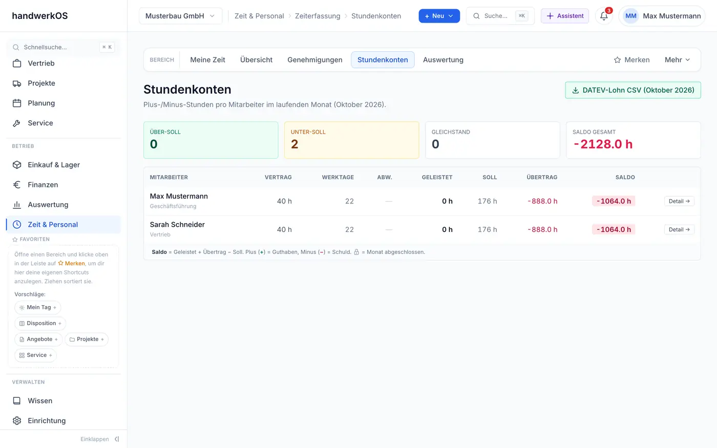Image resolution: width=717 pixels, height=448 pixels.
Task: Open the Mehr dropdown menu
Action: coord(678,60)
